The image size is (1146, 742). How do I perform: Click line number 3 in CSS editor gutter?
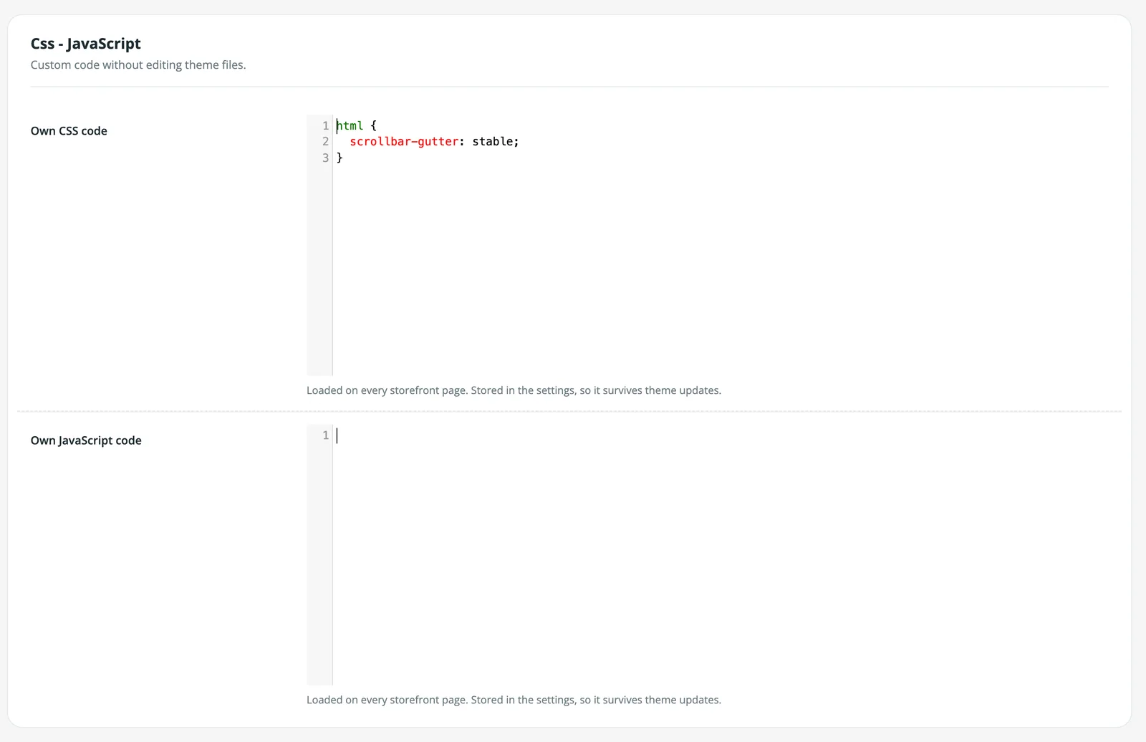325,158
